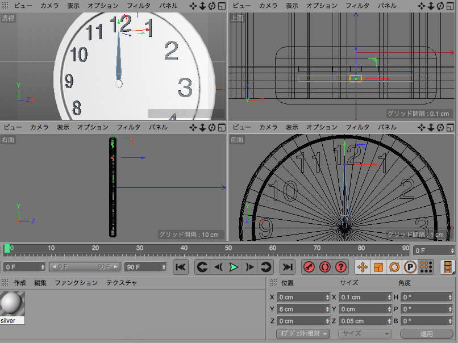Click the stepper arrows on size Y field
The image size is (458, 343).
click(x=389, y=309)
